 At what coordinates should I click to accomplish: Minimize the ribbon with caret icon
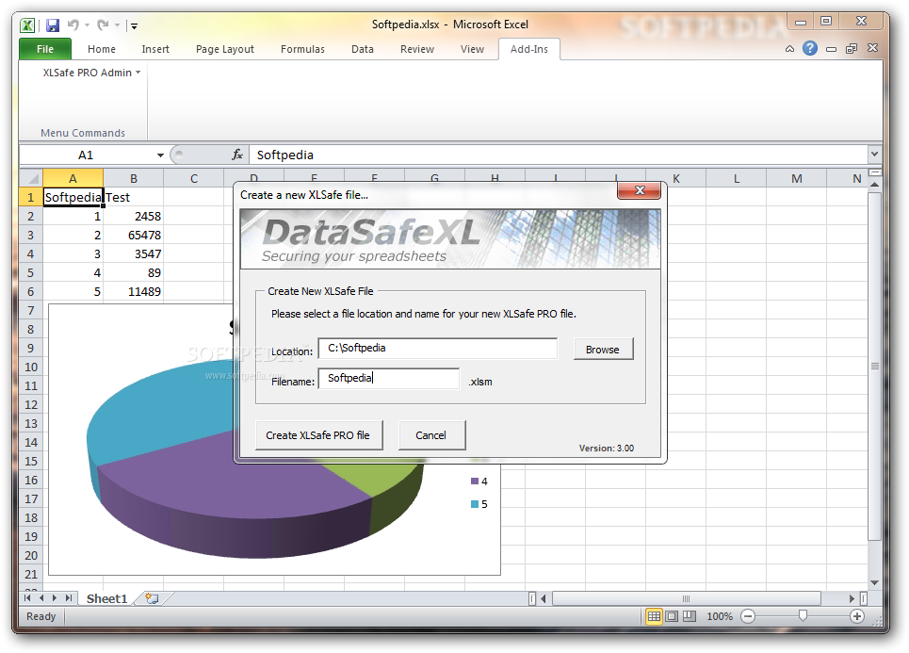tap(789, 49)
